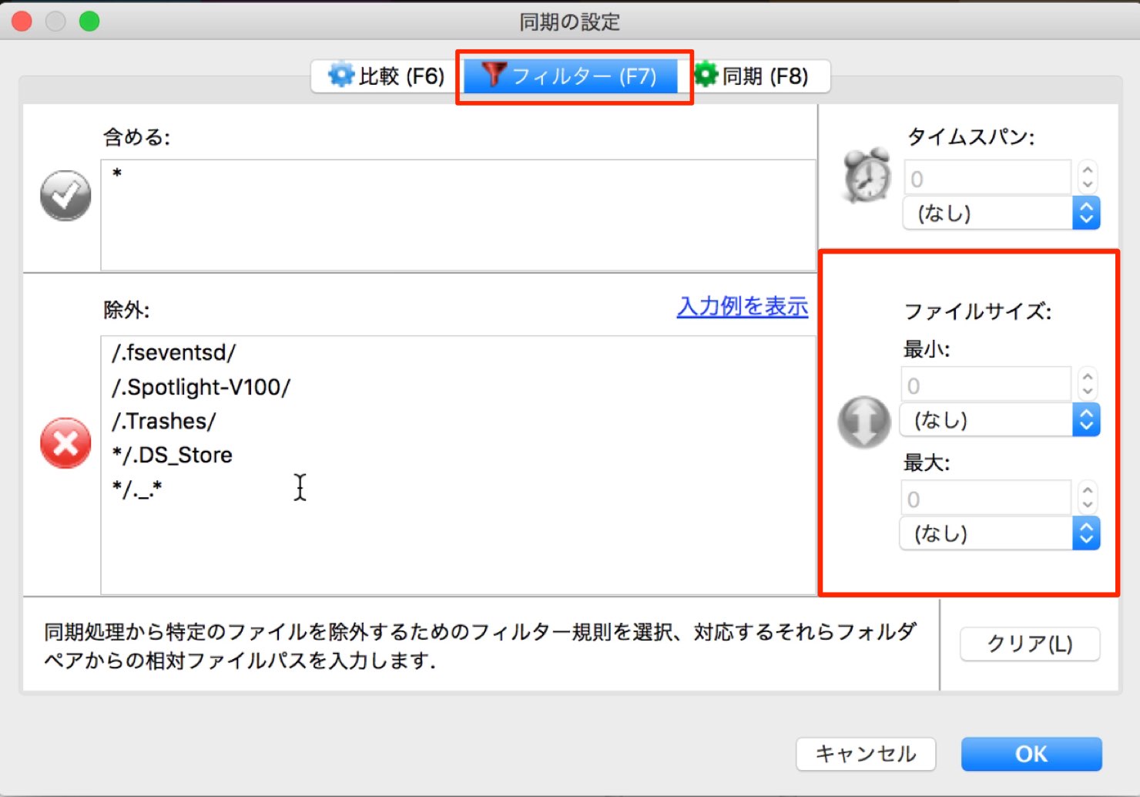Select the /.Spotlight-V100/ exclusion line
The width and height of the screenshot is (1140, 797).
coord(201,387)
